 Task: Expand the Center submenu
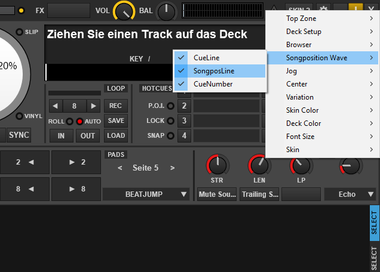(321, 84)
